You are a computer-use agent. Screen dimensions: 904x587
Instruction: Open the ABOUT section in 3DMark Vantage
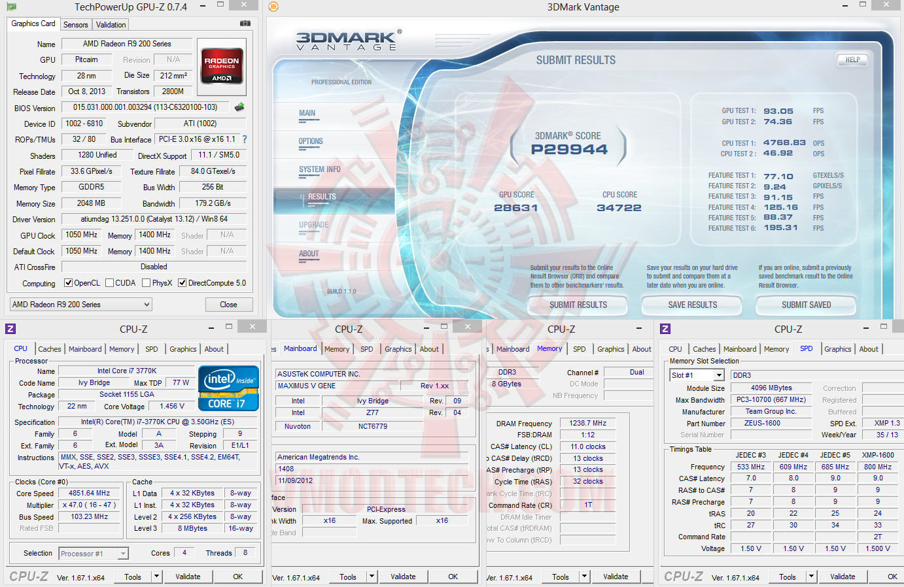pos(309,254)
